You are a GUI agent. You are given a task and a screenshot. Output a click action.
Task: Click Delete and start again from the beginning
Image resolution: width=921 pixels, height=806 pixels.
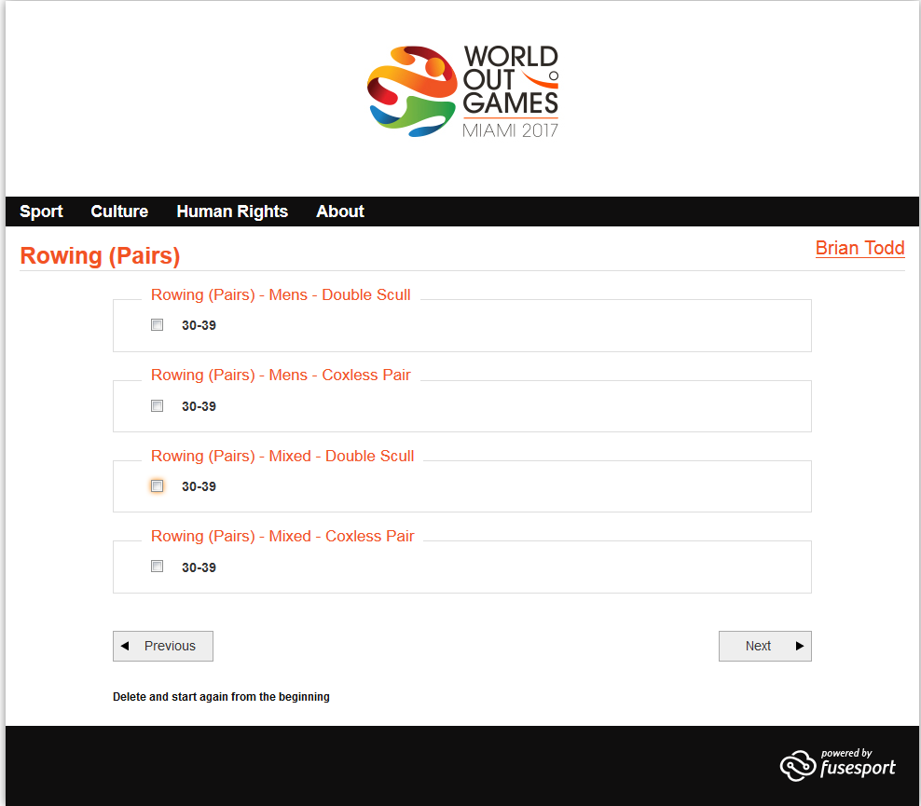point(221,697)
